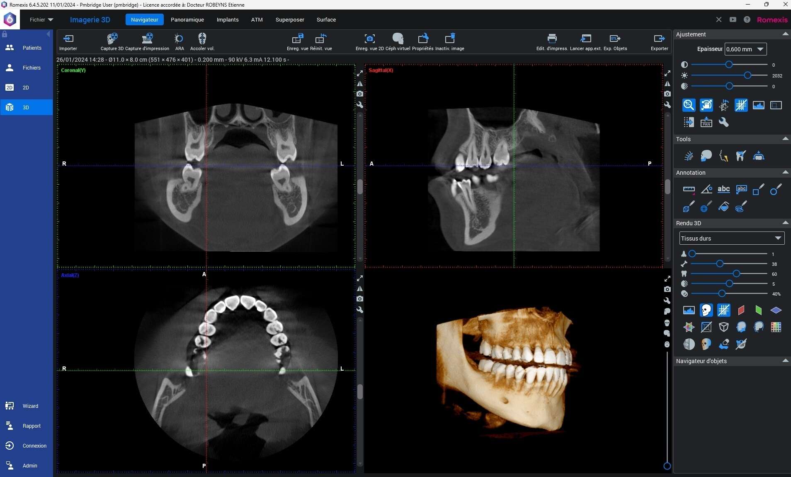The width and height of the screenshot is (791, 477).
Task: Open the Implants tab
Action: (228, 19)
